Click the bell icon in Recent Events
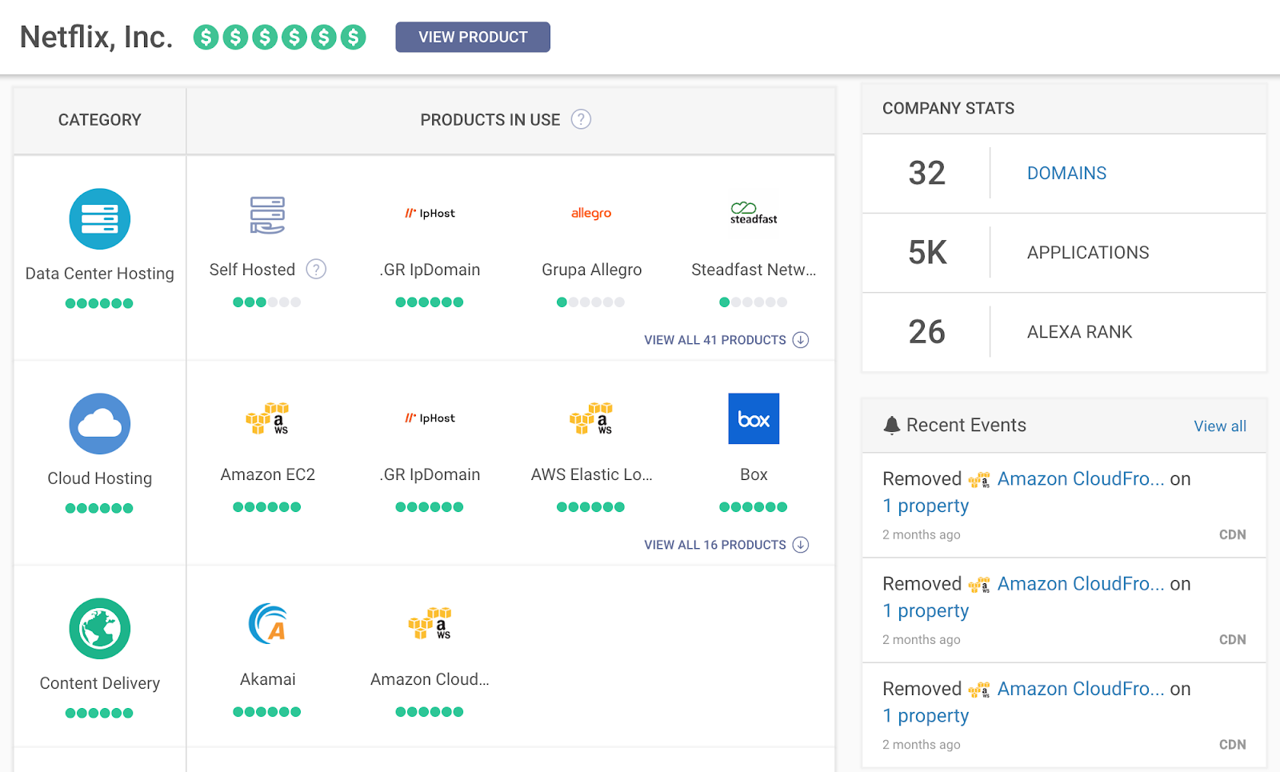This screenshot has width=1280, height=772. [891, 425]
